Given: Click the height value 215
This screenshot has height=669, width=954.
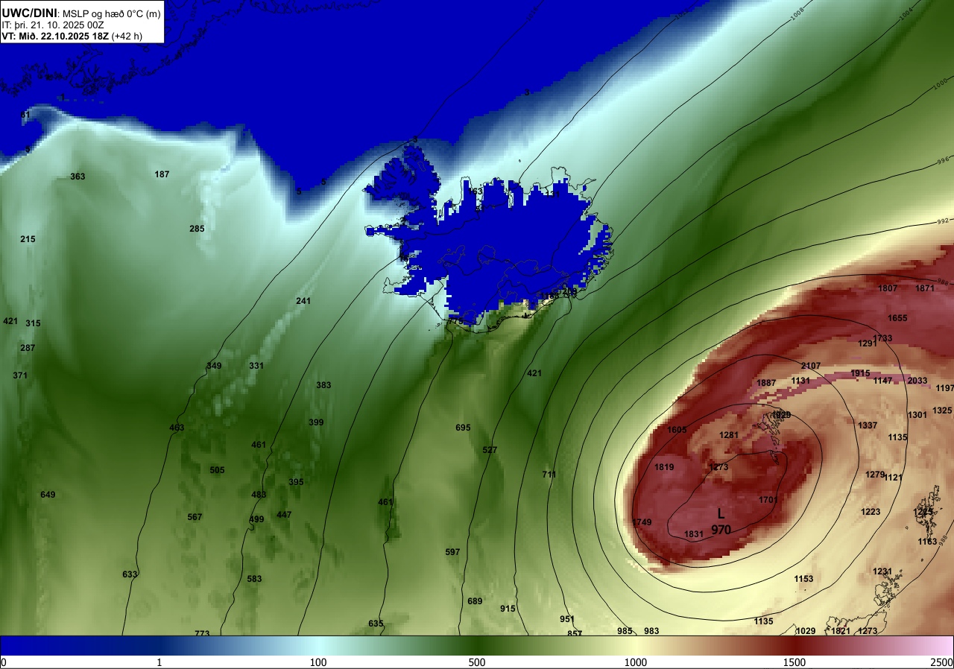Looking at the screenshot, I should [28, 239].
